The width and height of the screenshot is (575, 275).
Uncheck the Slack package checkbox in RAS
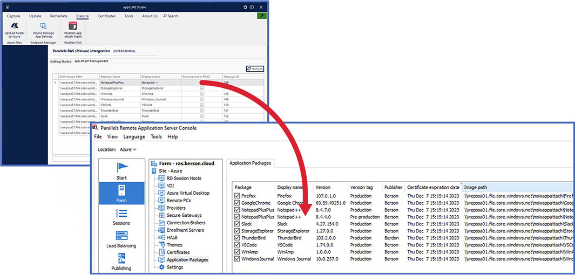pos(237,224)
